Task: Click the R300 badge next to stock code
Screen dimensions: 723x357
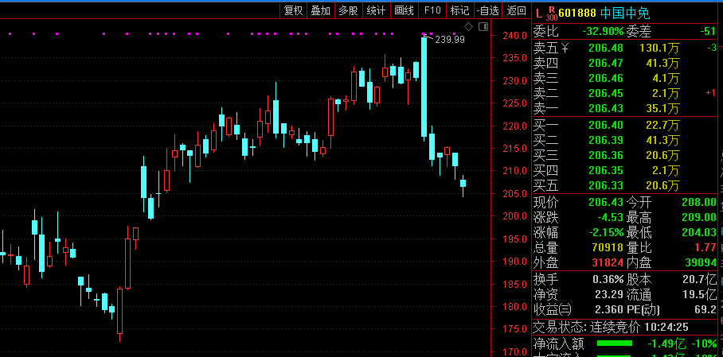Action: point(551,14)
